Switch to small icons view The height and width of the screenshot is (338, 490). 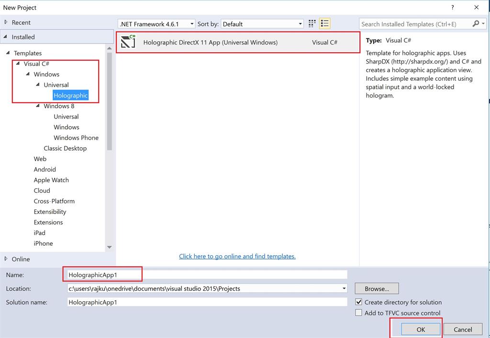click(312, 24)
